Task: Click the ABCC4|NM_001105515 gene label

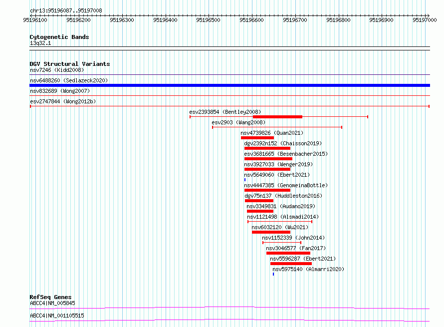Action: [x=57, y=316]
